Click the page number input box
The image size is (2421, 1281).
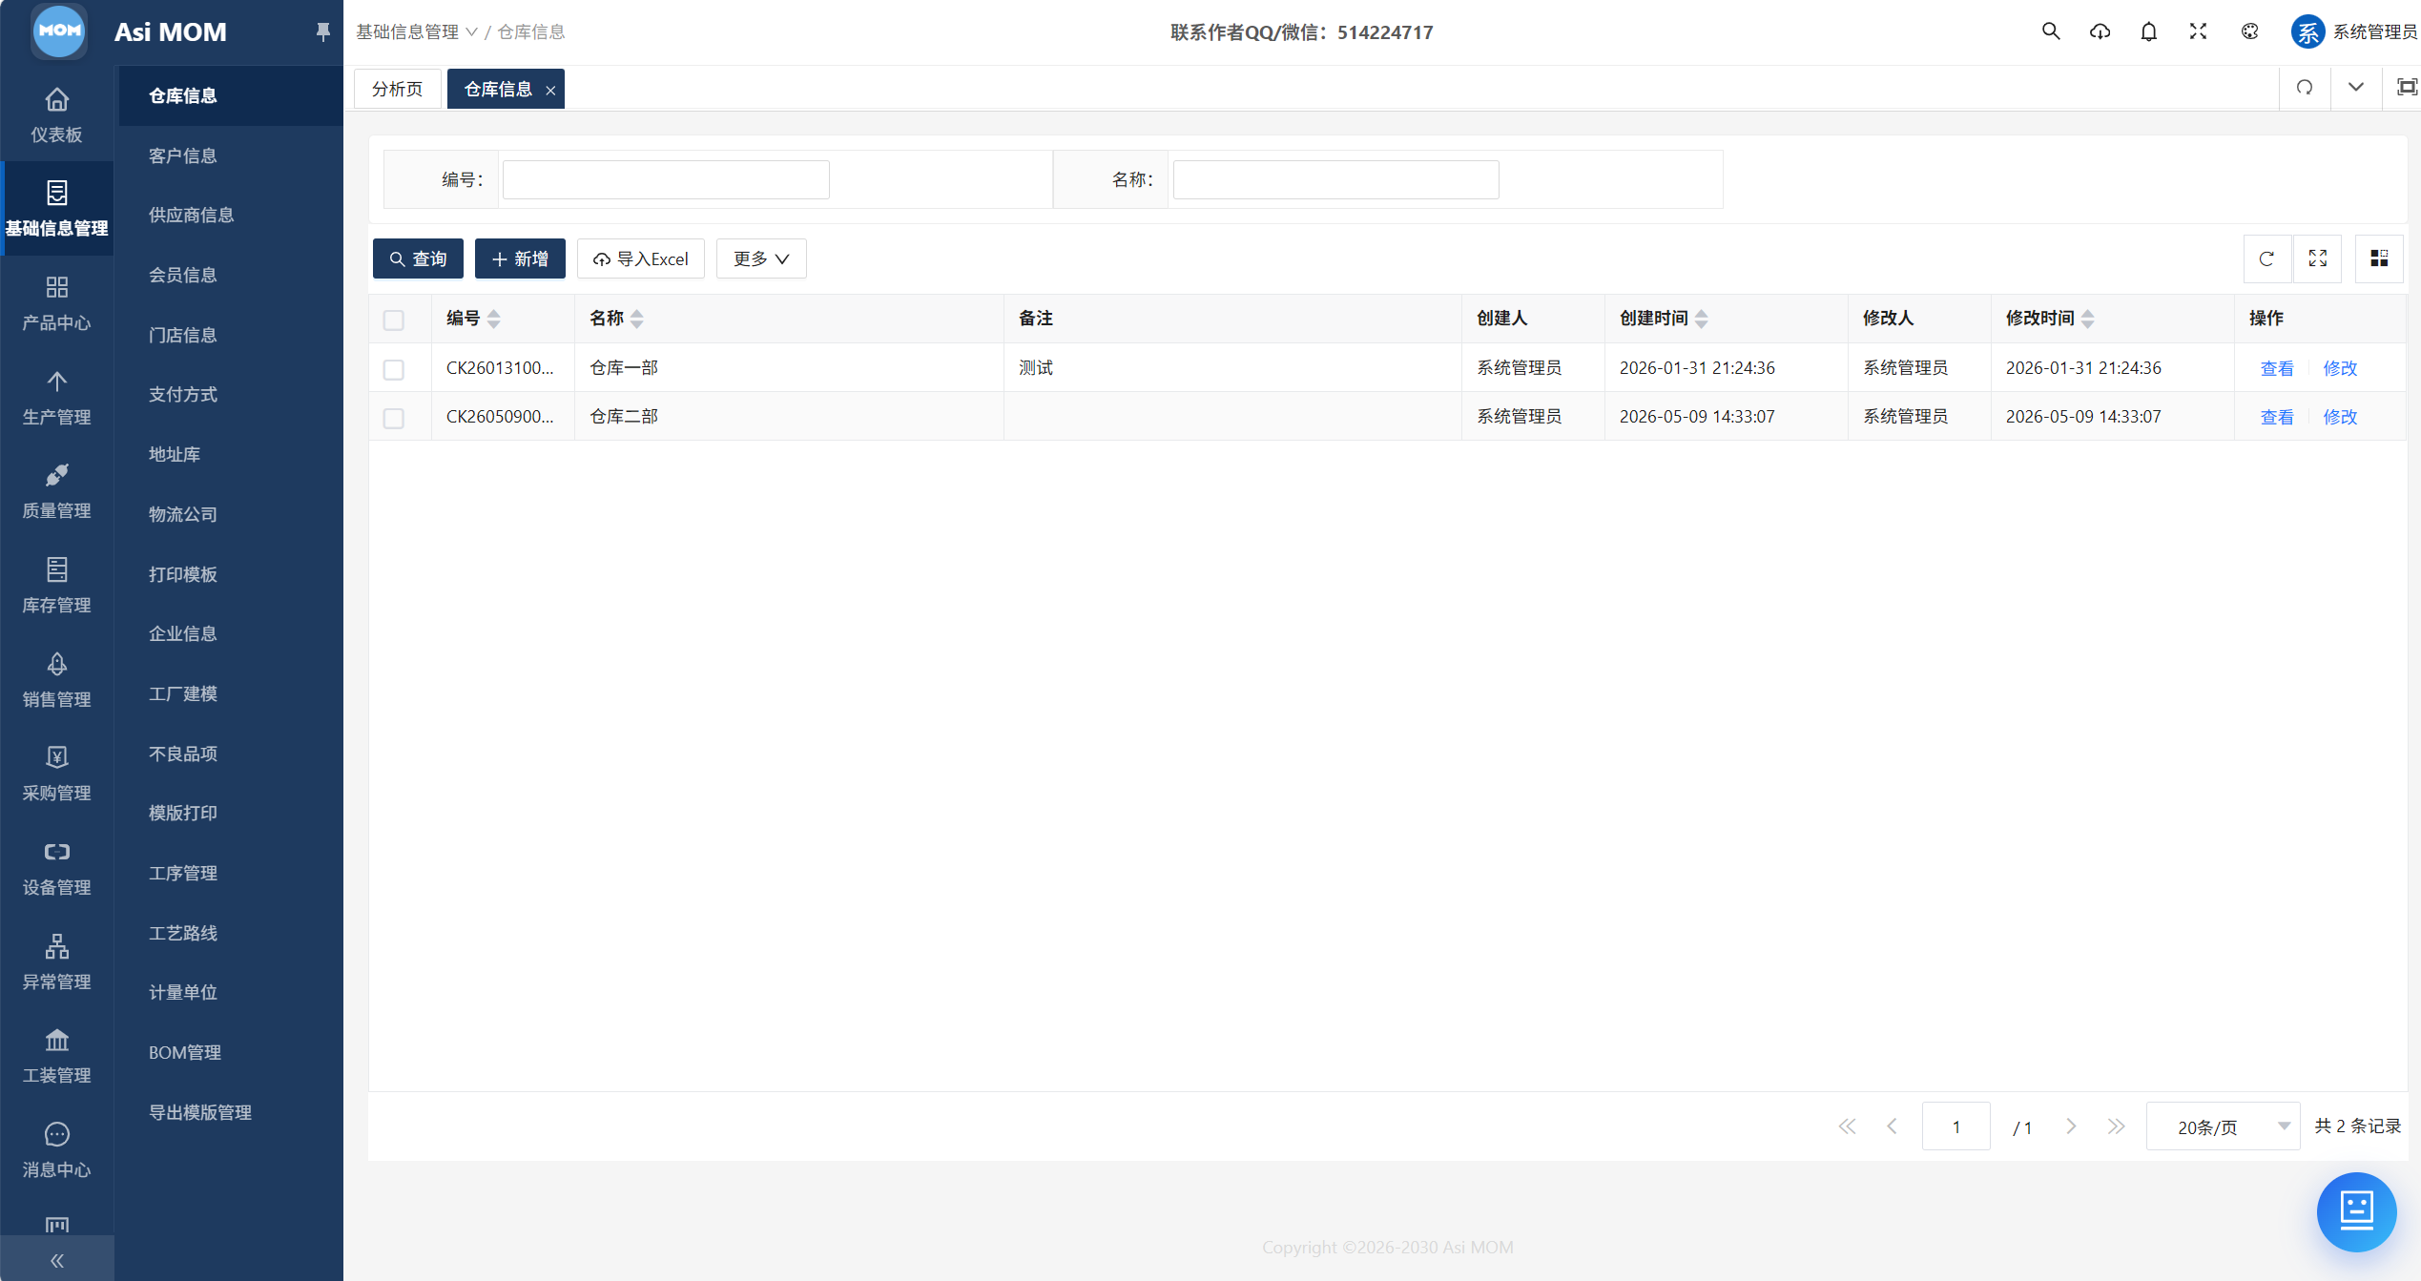[1955, 1126]
